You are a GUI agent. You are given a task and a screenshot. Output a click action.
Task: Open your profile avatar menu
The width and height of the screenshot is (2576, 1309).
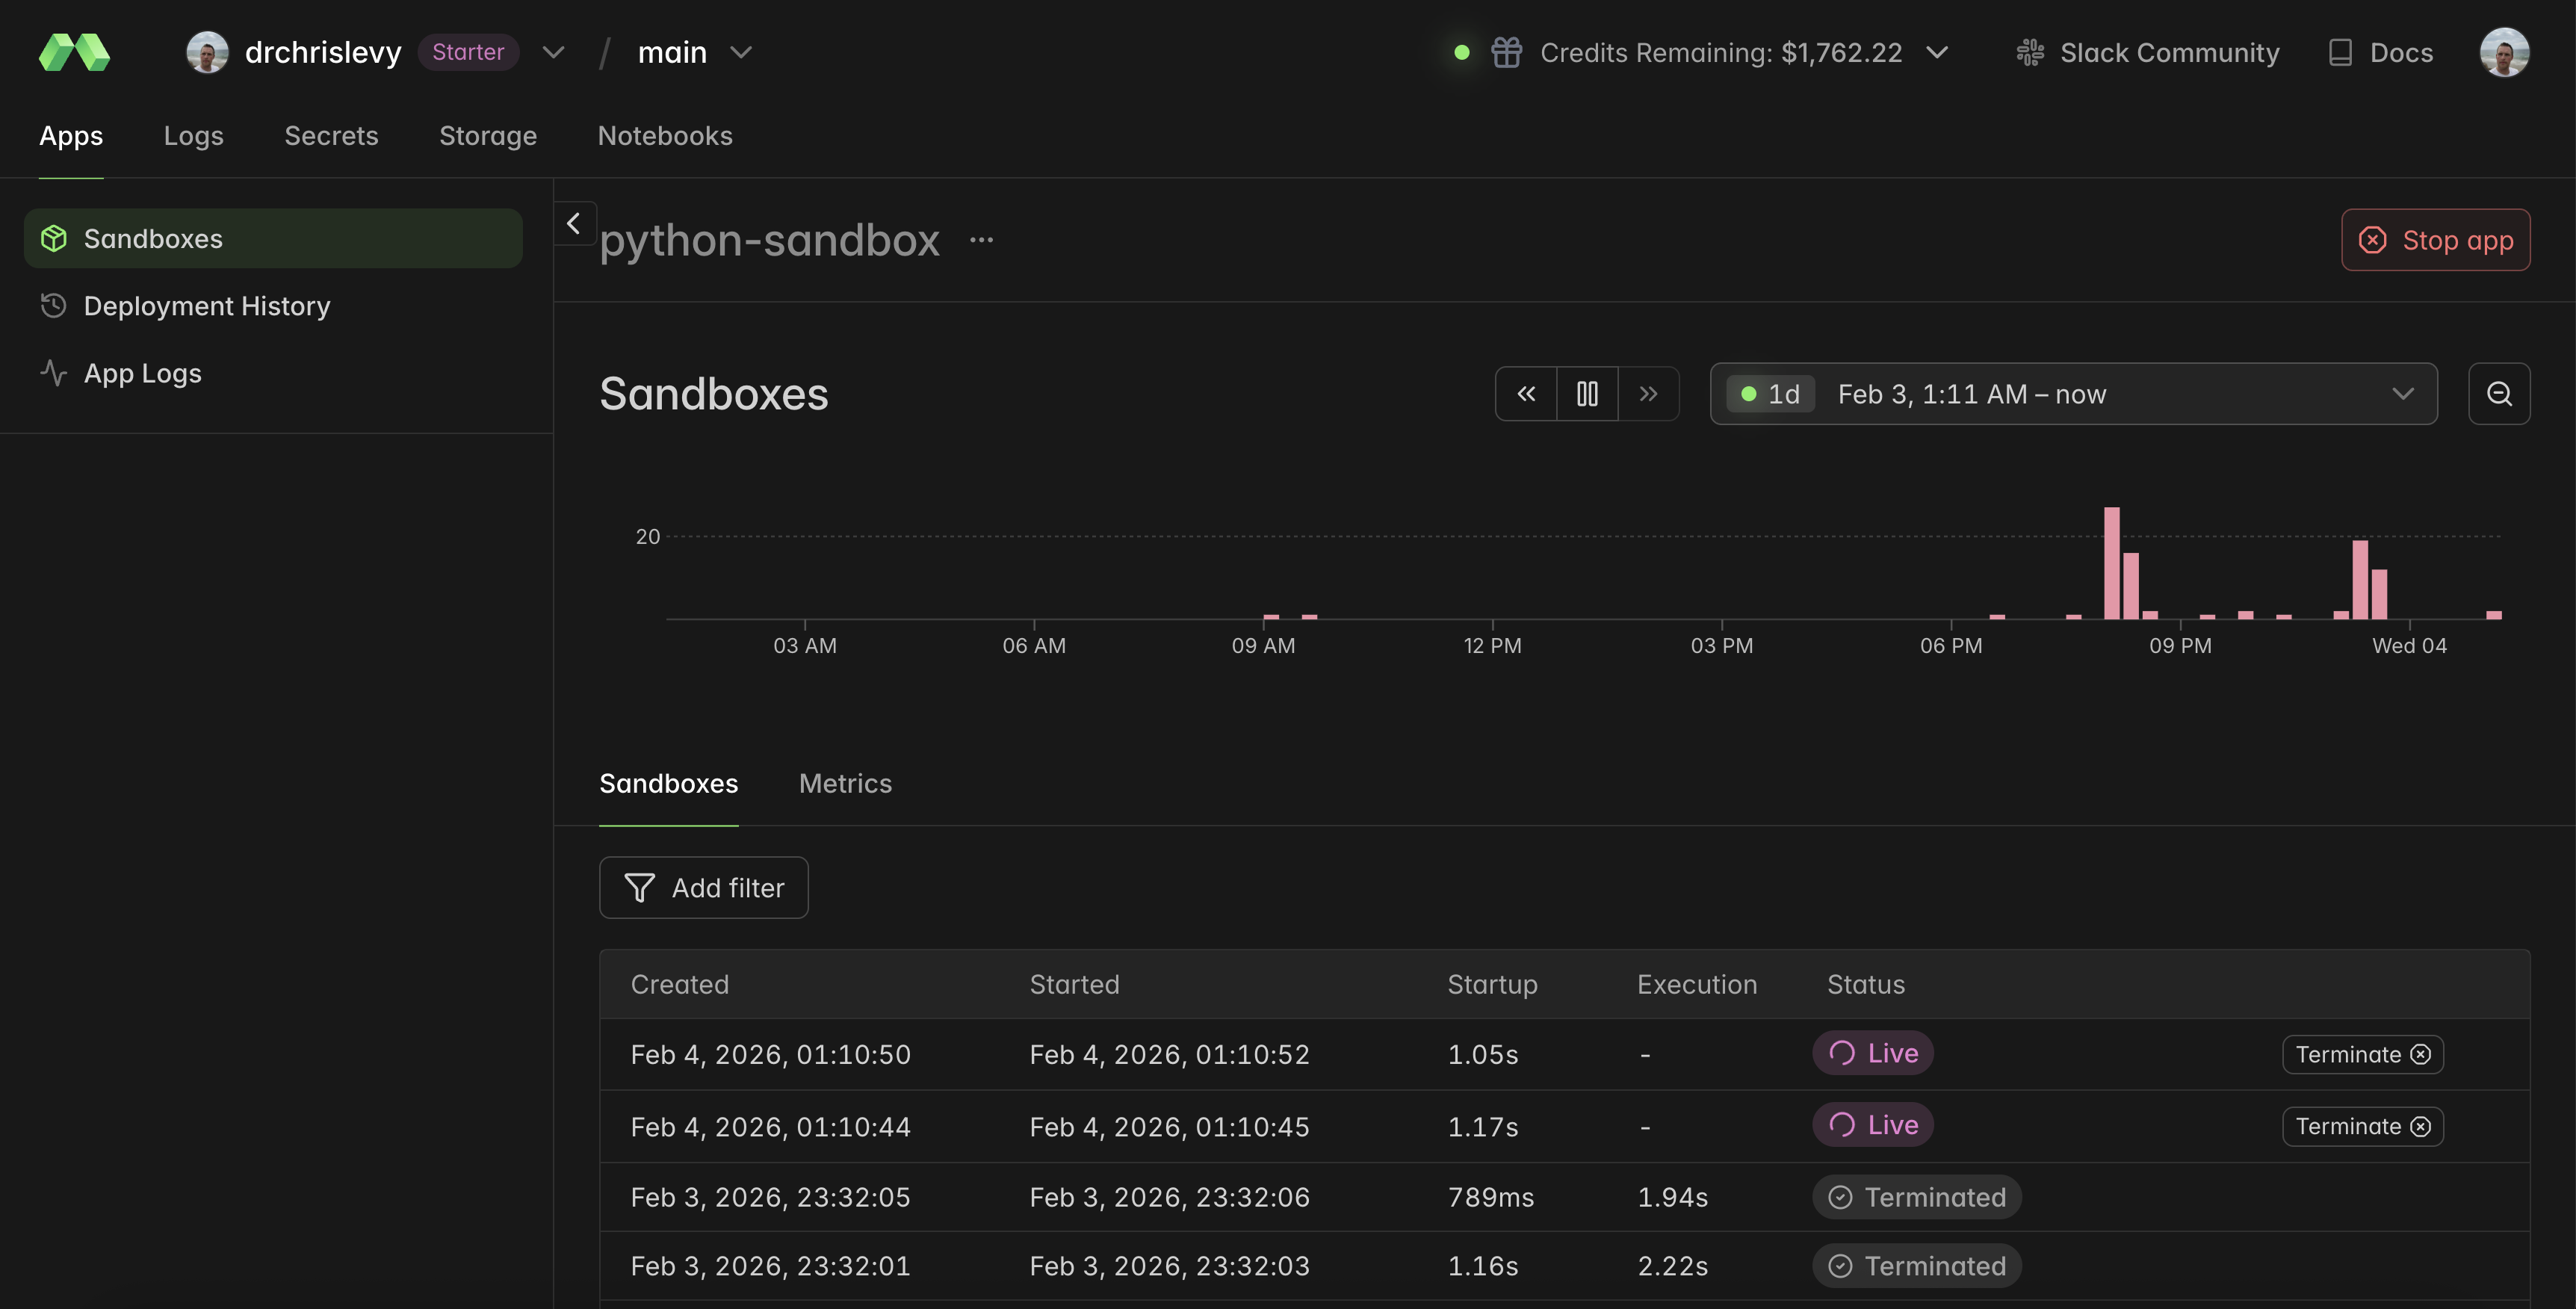(x=2504, y=52)
